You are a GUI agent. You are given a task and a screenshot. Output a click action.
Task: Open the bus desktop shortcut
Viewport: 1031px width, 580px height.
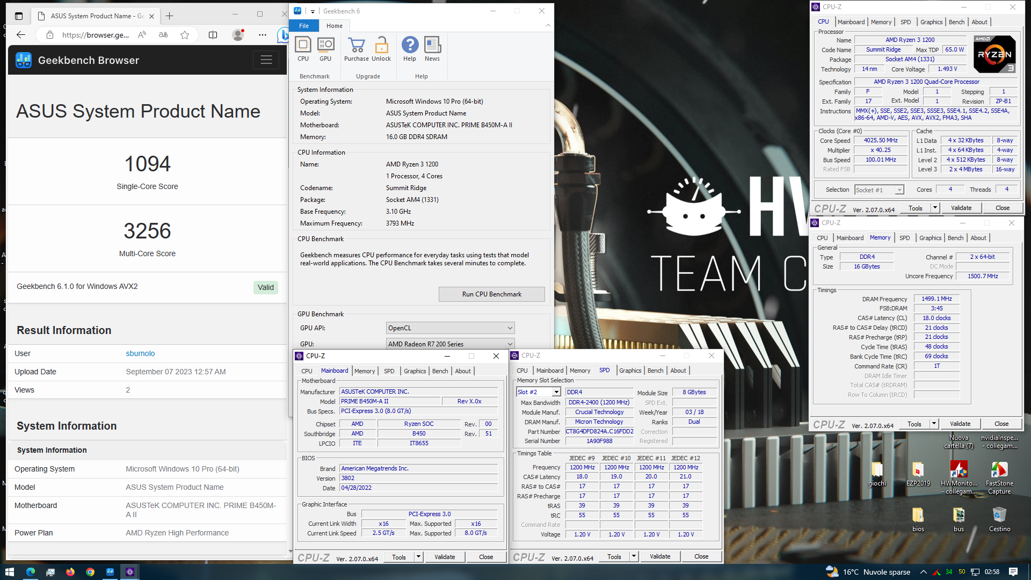click(959, 519)
